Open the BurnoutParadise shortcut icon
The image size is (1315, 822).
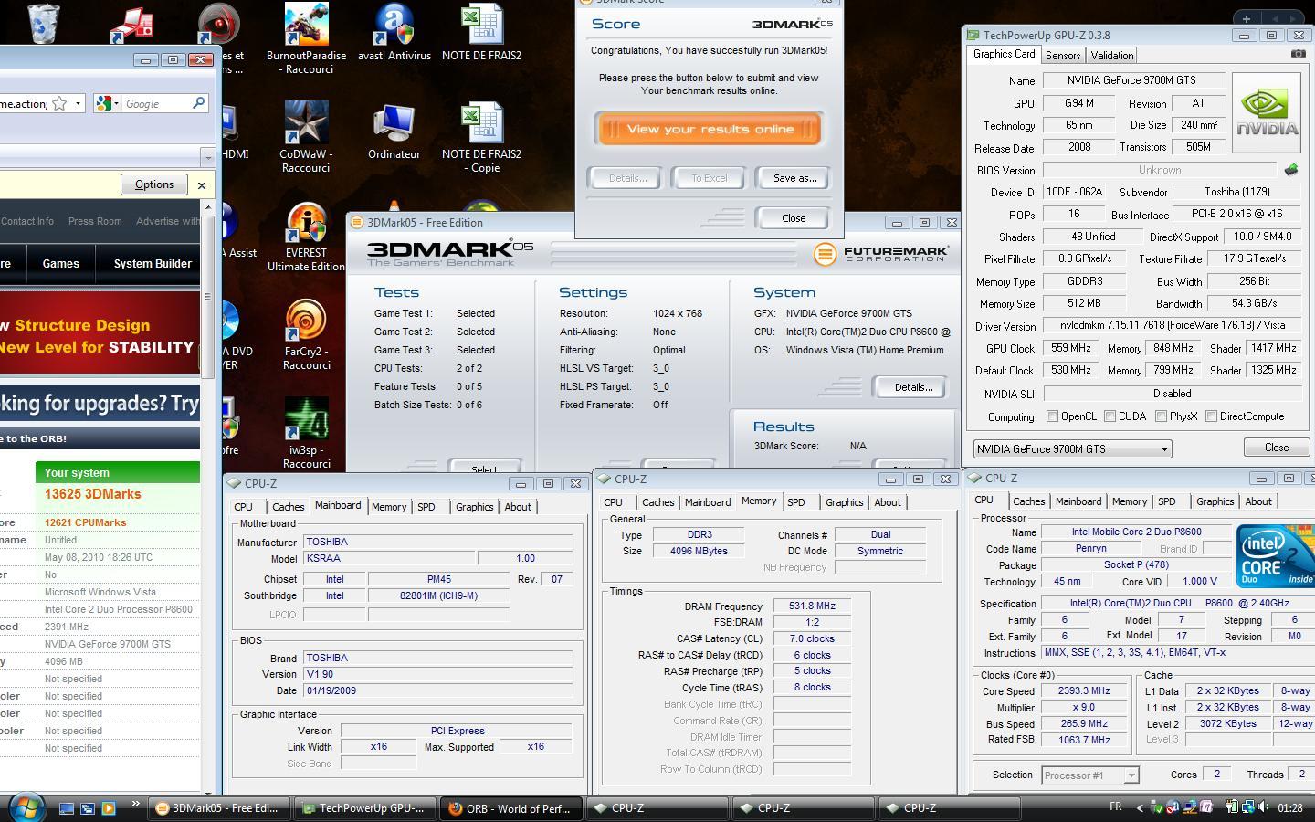point(306,25)
